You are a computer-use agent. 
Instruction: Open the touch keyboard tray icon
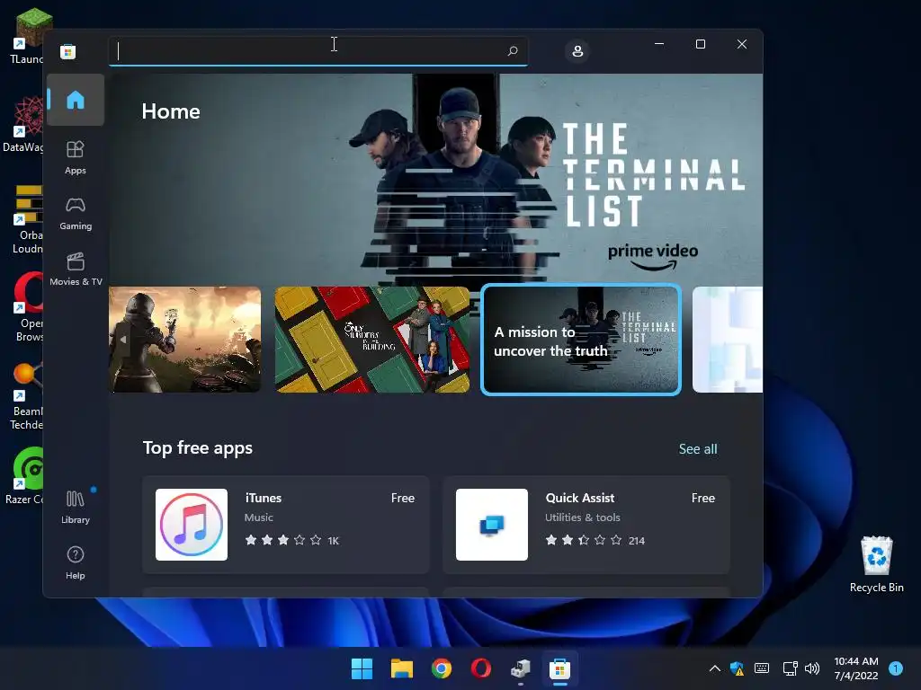coord(762,668)
